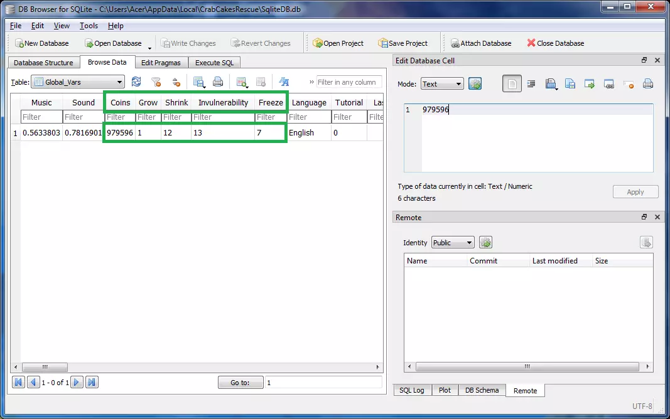The height and width of the screenshot is (419, 670).
Task: Click the stylized letters formatting icon
Action: pos(284,82)
